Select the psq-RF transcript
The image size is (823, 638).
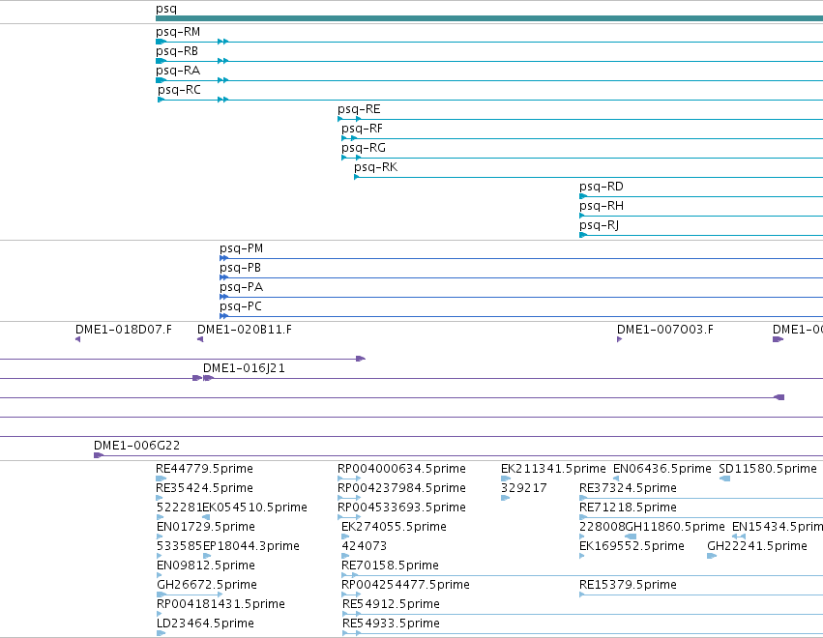(x=582, y=138)
